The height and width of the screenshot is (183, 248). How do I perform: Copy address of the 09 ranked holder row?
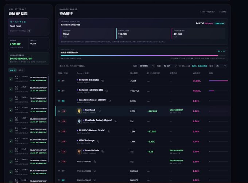coord(95,162)
